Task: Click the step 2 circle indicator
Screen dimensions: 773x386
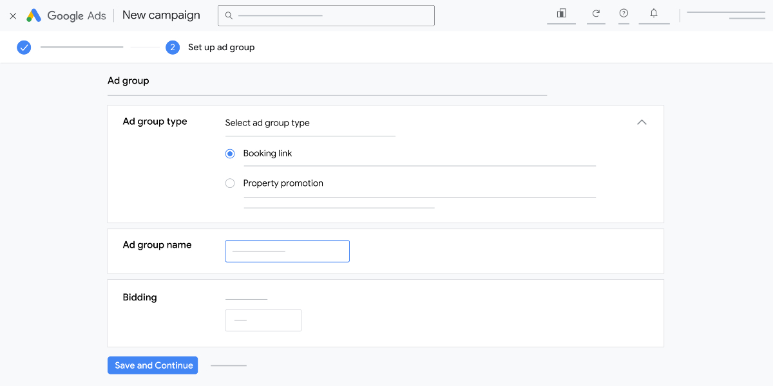Action: coord(173,47)
